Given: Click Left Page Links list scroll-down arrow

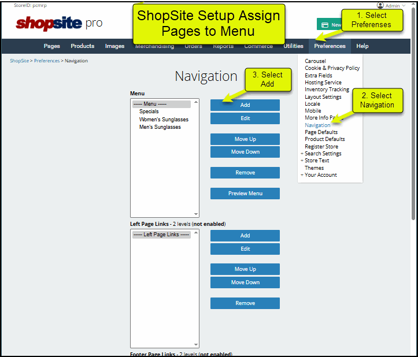Looking at the screenshot, I should click(196, 344).
